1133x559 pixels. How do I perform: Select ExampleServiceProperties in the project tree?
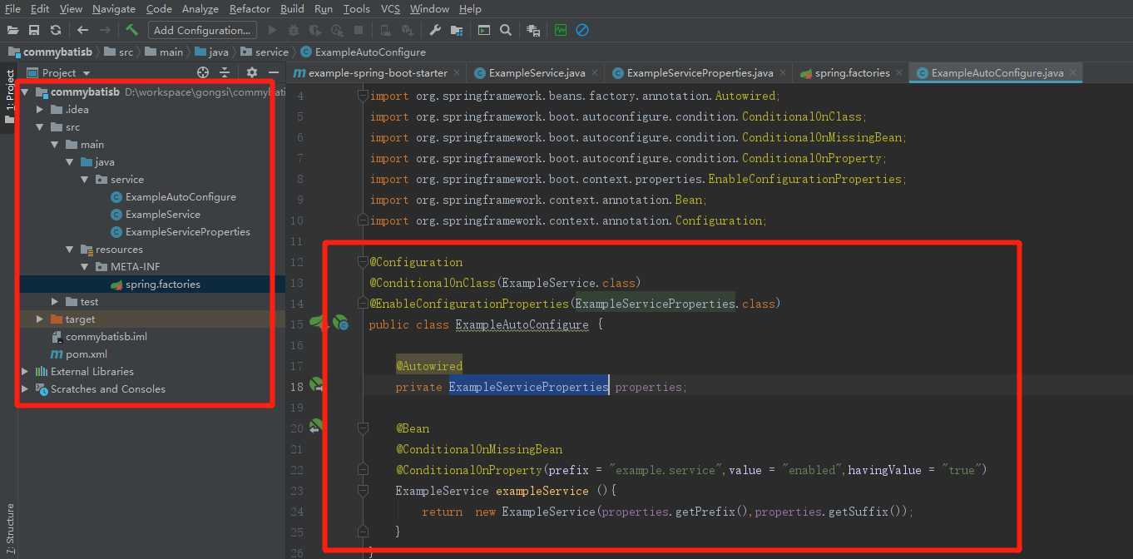[188, 232]
